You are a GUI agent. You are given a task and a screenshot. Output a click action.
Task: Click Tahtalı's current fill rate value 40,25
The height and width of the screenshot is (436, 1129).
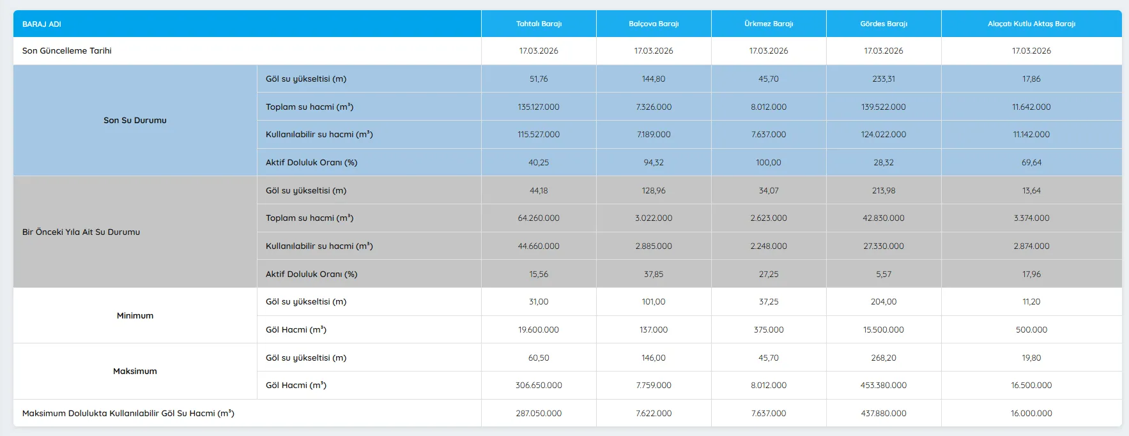coord(539,163)
